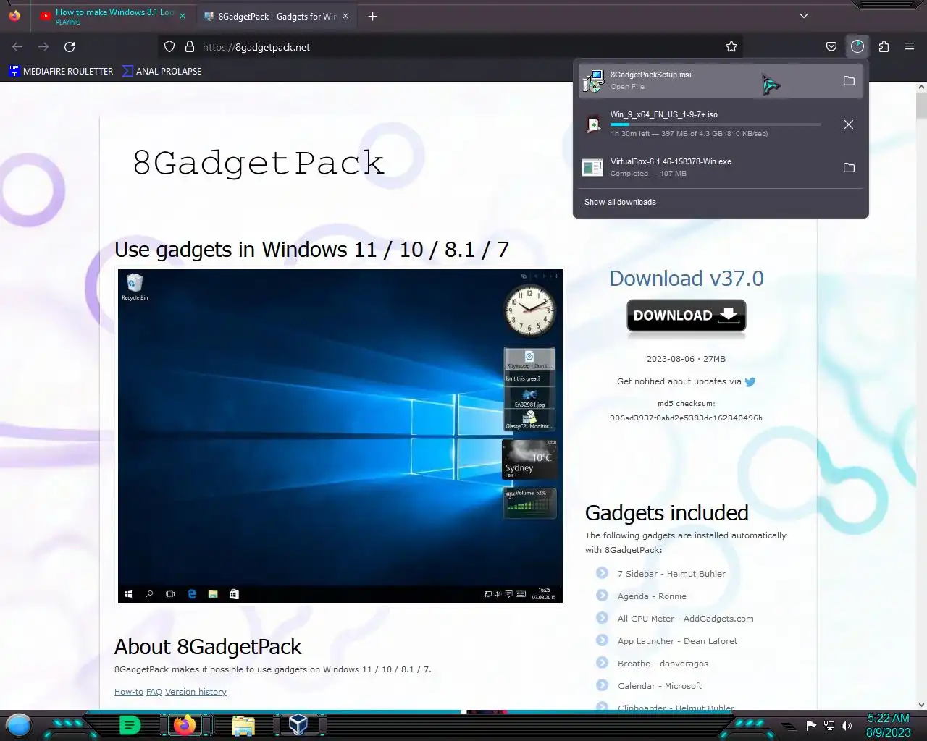Open the Extensions puzzle icon
Viewport: 927px width, 741px height.
pyautogui.click(x=884, y=47)
